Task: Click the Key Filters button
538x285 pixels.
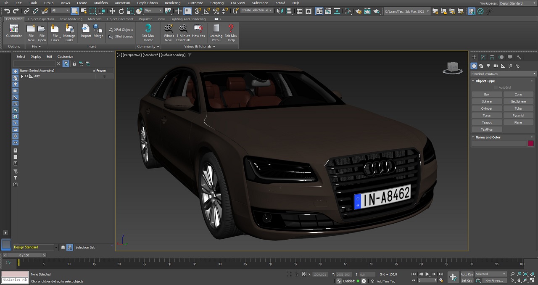Action: [x=494, y=280]
